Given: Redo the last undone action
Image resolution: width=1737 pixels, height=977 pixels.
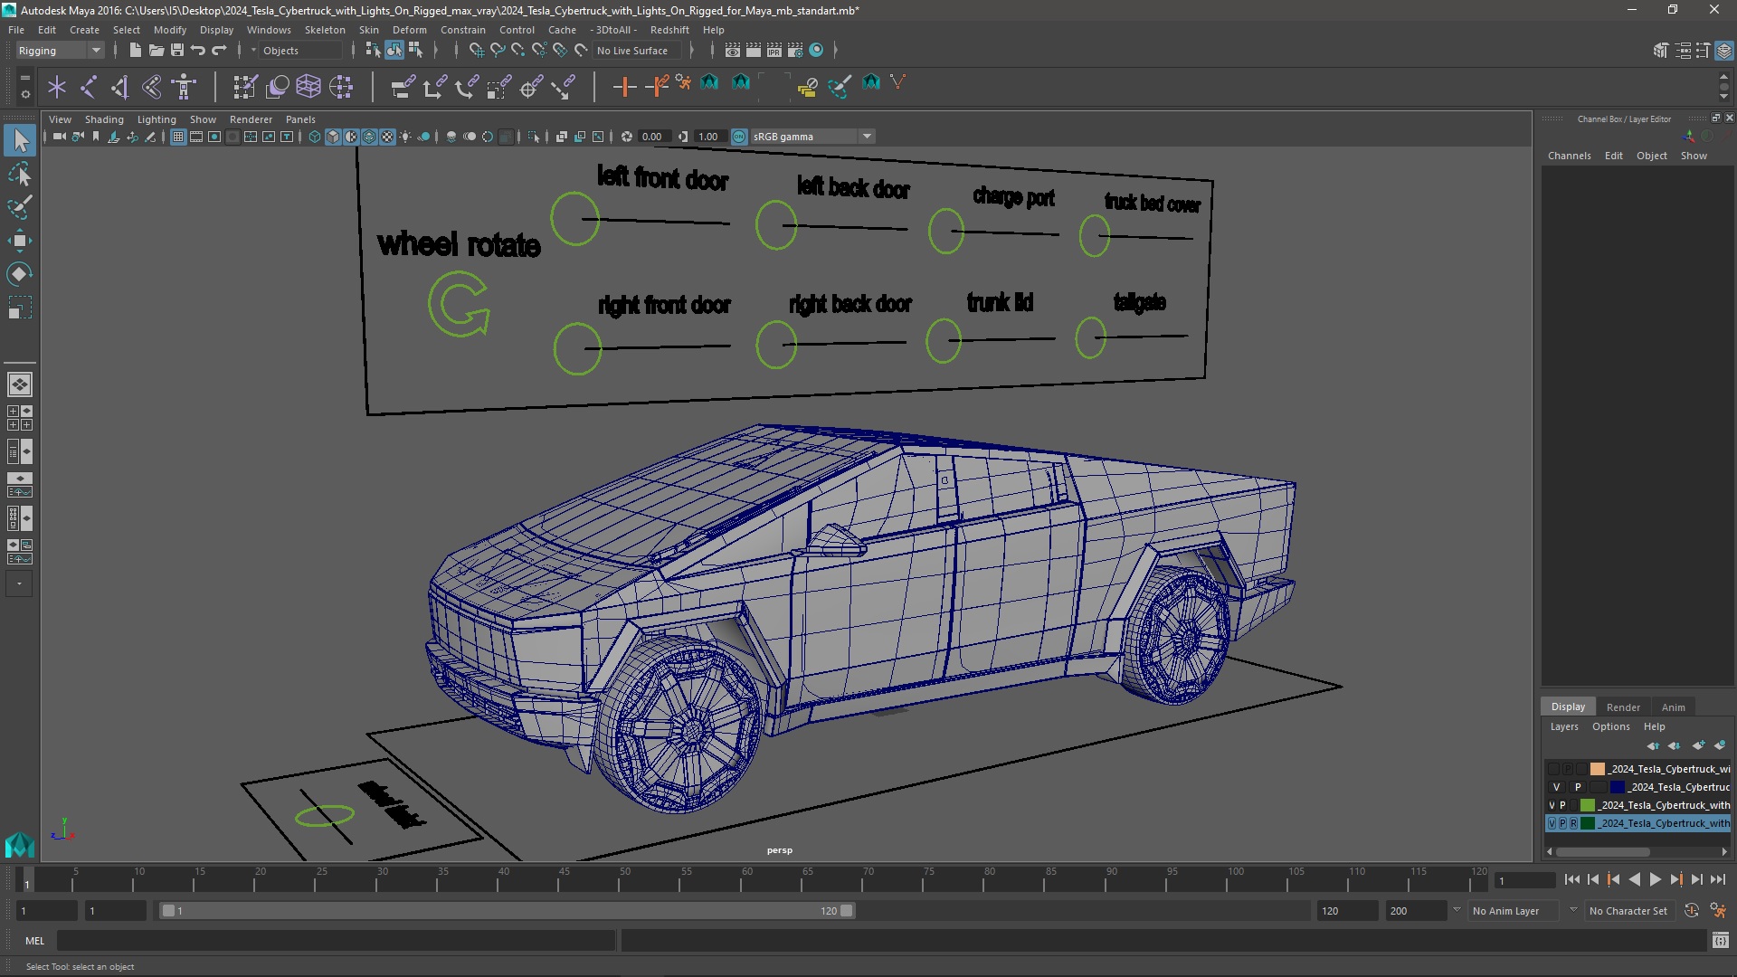Looking at the screenshot, I should coord(218,51).
